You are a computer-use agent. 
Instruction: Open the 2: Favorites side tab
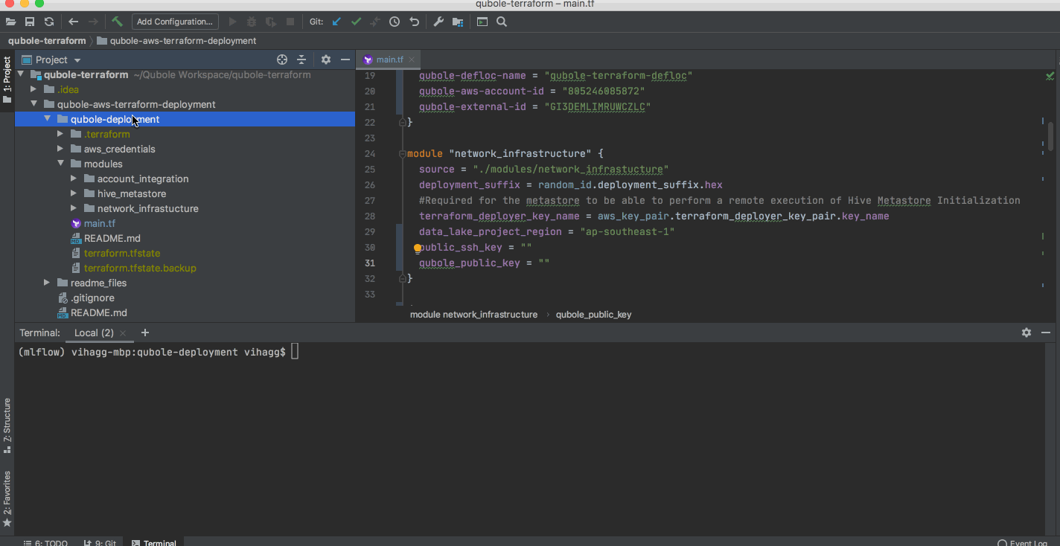(7, 498)
